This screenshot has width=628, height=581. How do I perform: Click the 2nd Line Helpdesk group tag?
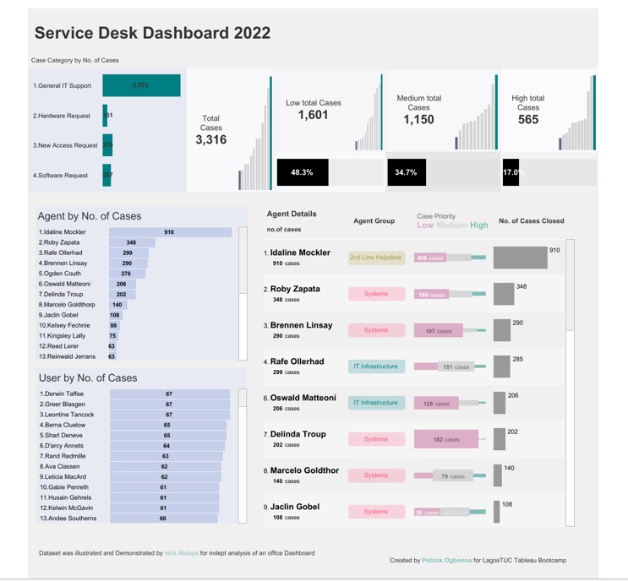[376, 258]
